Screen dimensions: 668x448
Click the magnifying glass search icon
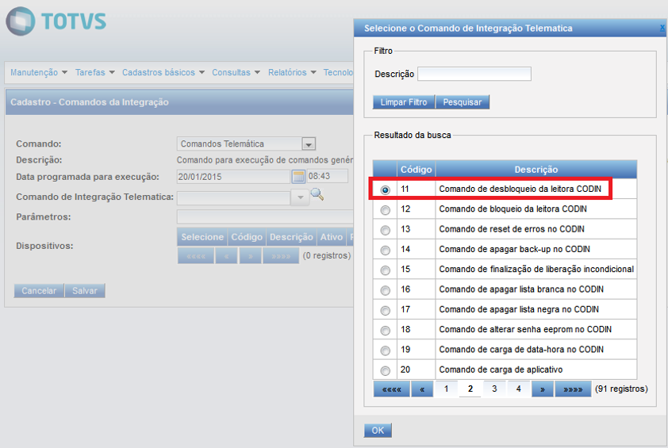pyautogui.click(x=317, y=194)
